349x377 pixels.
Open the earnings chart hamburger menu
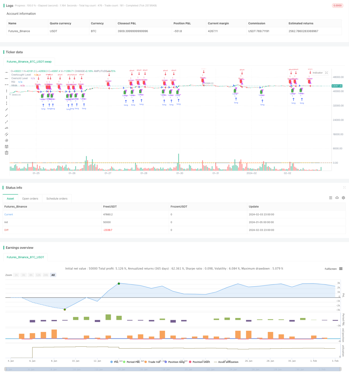click(341, 269)
